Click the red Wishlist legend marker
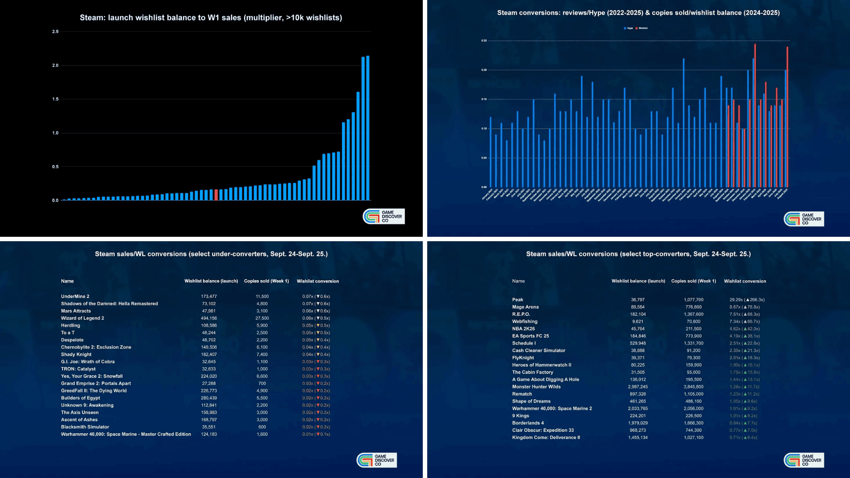This screenshot has width=850, height=478. point(637,28)
